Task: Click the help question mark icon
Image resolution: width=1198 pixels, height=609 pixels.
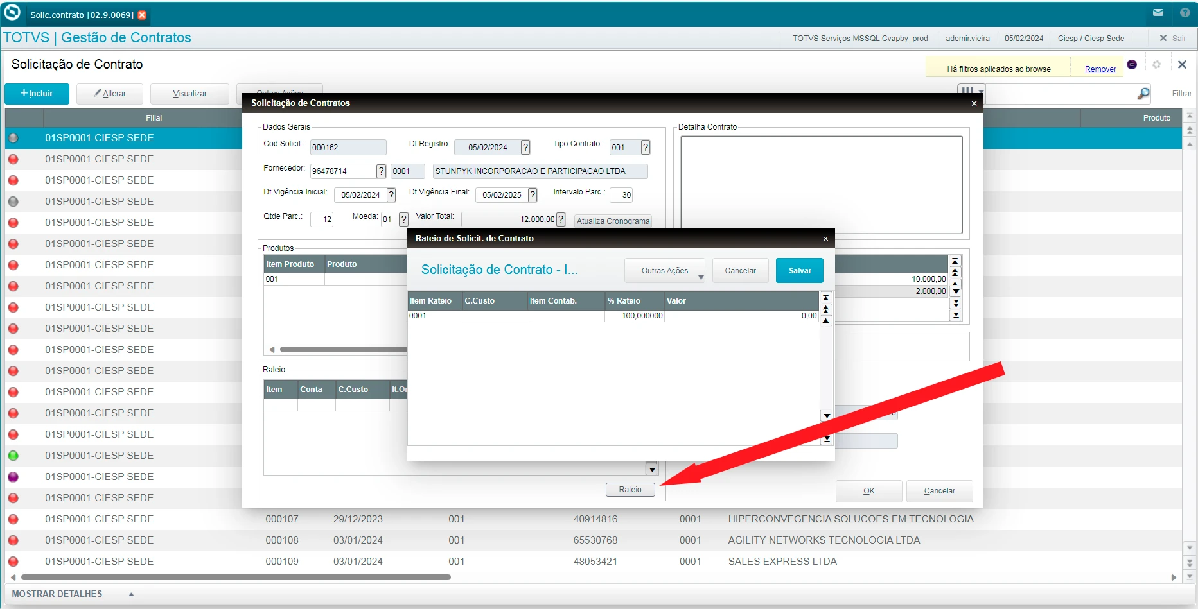Action: (x=1185, y=13)
